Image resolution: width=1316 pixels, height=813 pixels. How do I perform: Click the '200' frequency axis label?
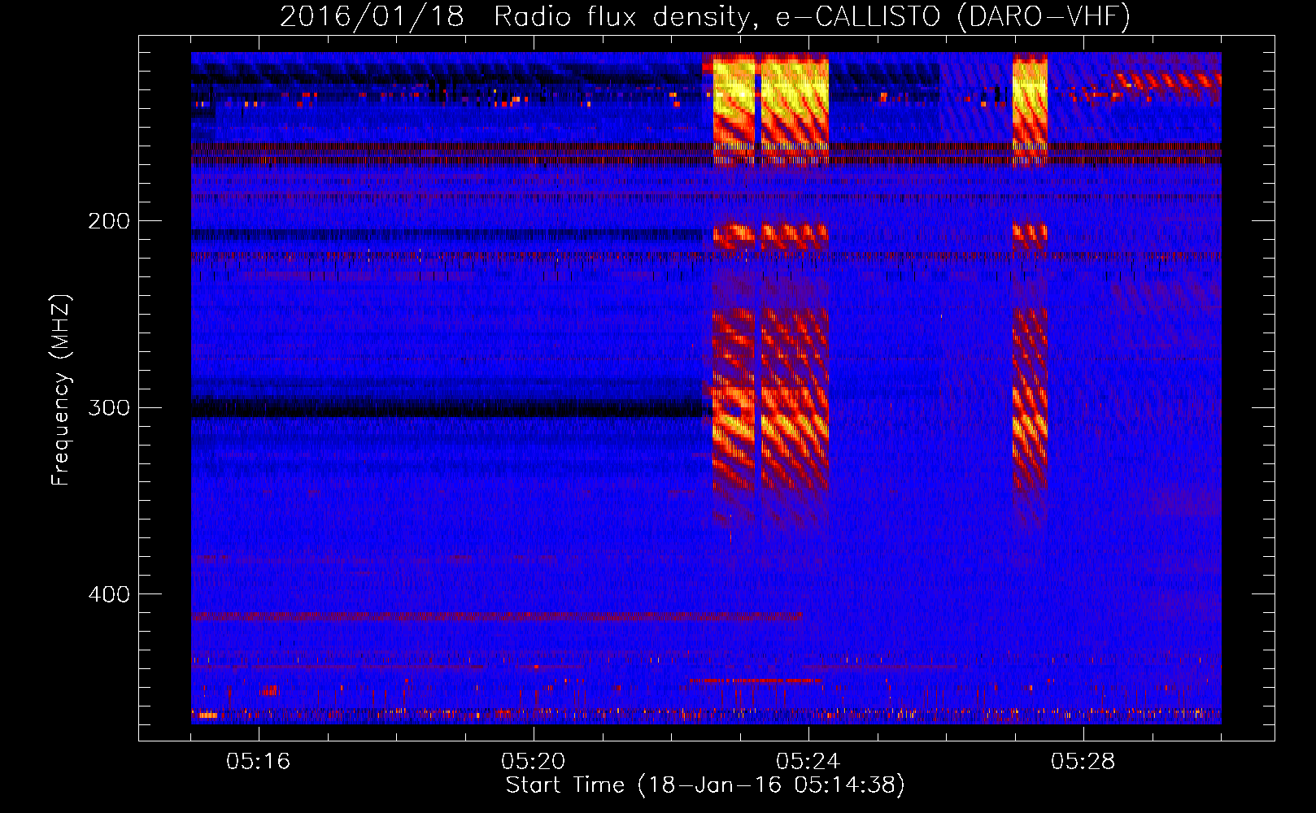pos(109,221)
